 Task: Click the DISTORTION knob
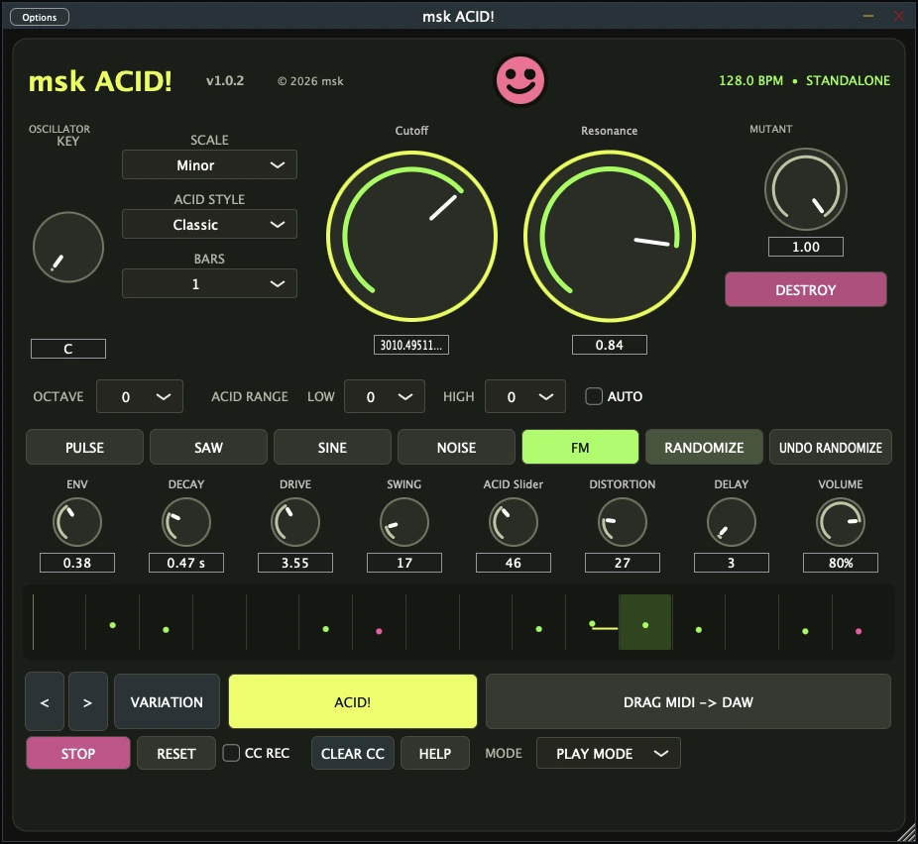(x=623, y=522)
